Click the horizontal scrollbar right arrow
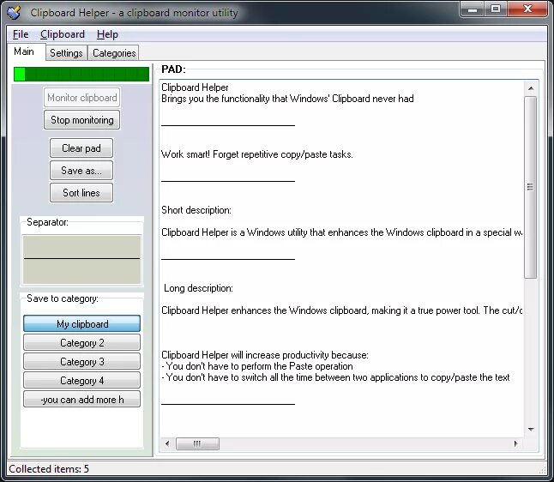This screenshot has height=482, width=554. 516,443
